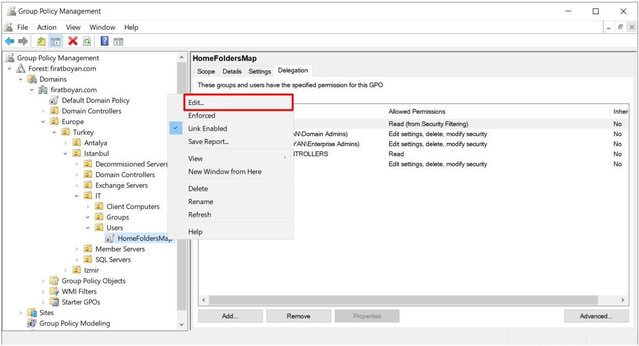Expand the Decommisioned Servers OU
The image size is (639, 346).
[77, 164]
